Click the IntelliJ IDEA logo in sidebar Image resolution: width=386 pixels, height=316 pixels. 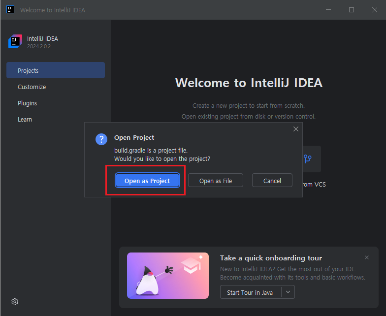(x=15, y=42)
